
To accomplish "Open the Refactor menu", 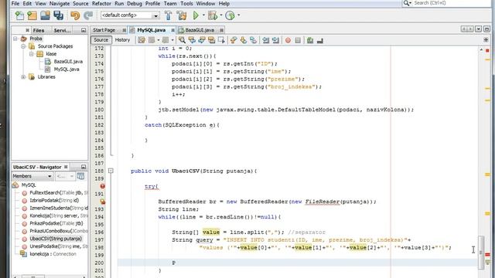I will 101,3.
